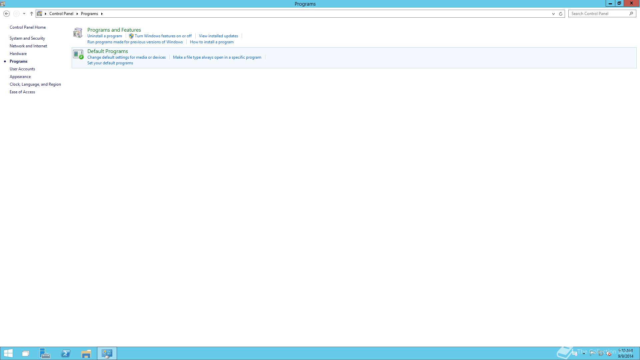Select Network and Internet in sidebar
The height and width of the screenshot is (360, 640).
tap(28, 46)
